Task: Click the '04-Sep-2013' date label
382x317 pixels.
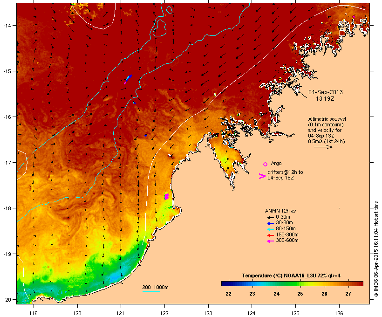Action: [326, 92]
